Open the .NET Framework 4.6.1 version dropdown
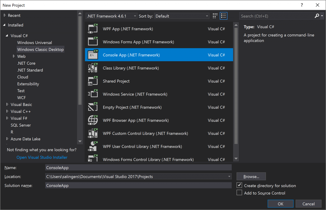The image size is (326, 210). click(x=111, y=16)
